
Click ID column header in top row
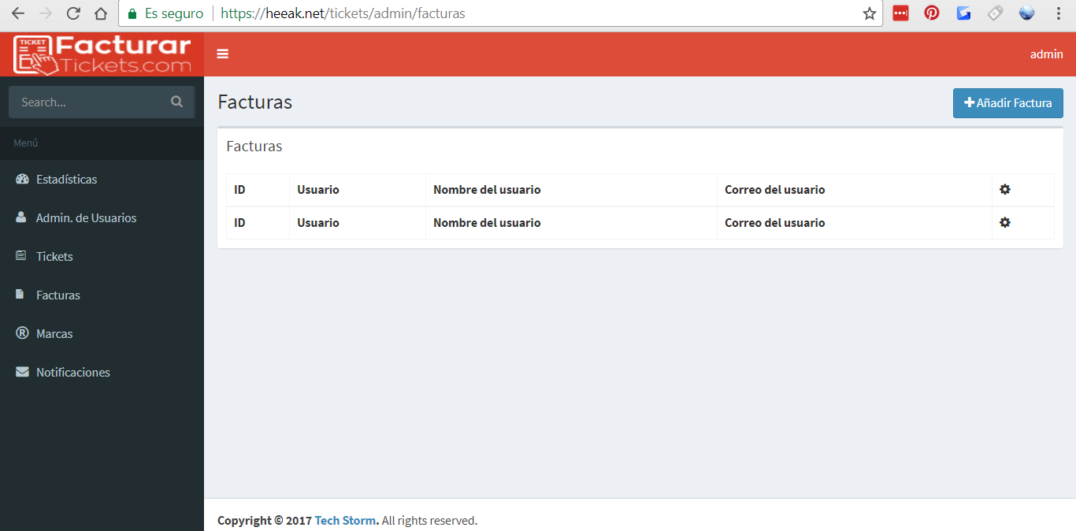[x=239, y=189]
